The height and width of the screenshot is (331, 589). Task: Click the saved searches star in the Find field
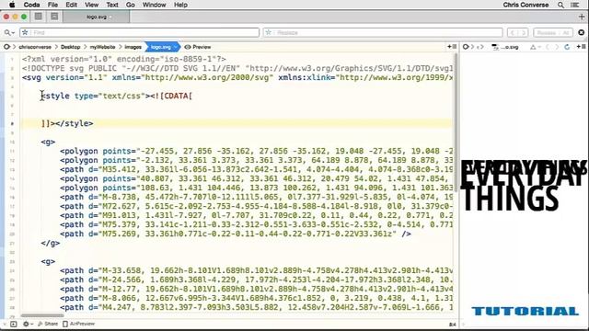pyautogui.click(x=25, y=33)
